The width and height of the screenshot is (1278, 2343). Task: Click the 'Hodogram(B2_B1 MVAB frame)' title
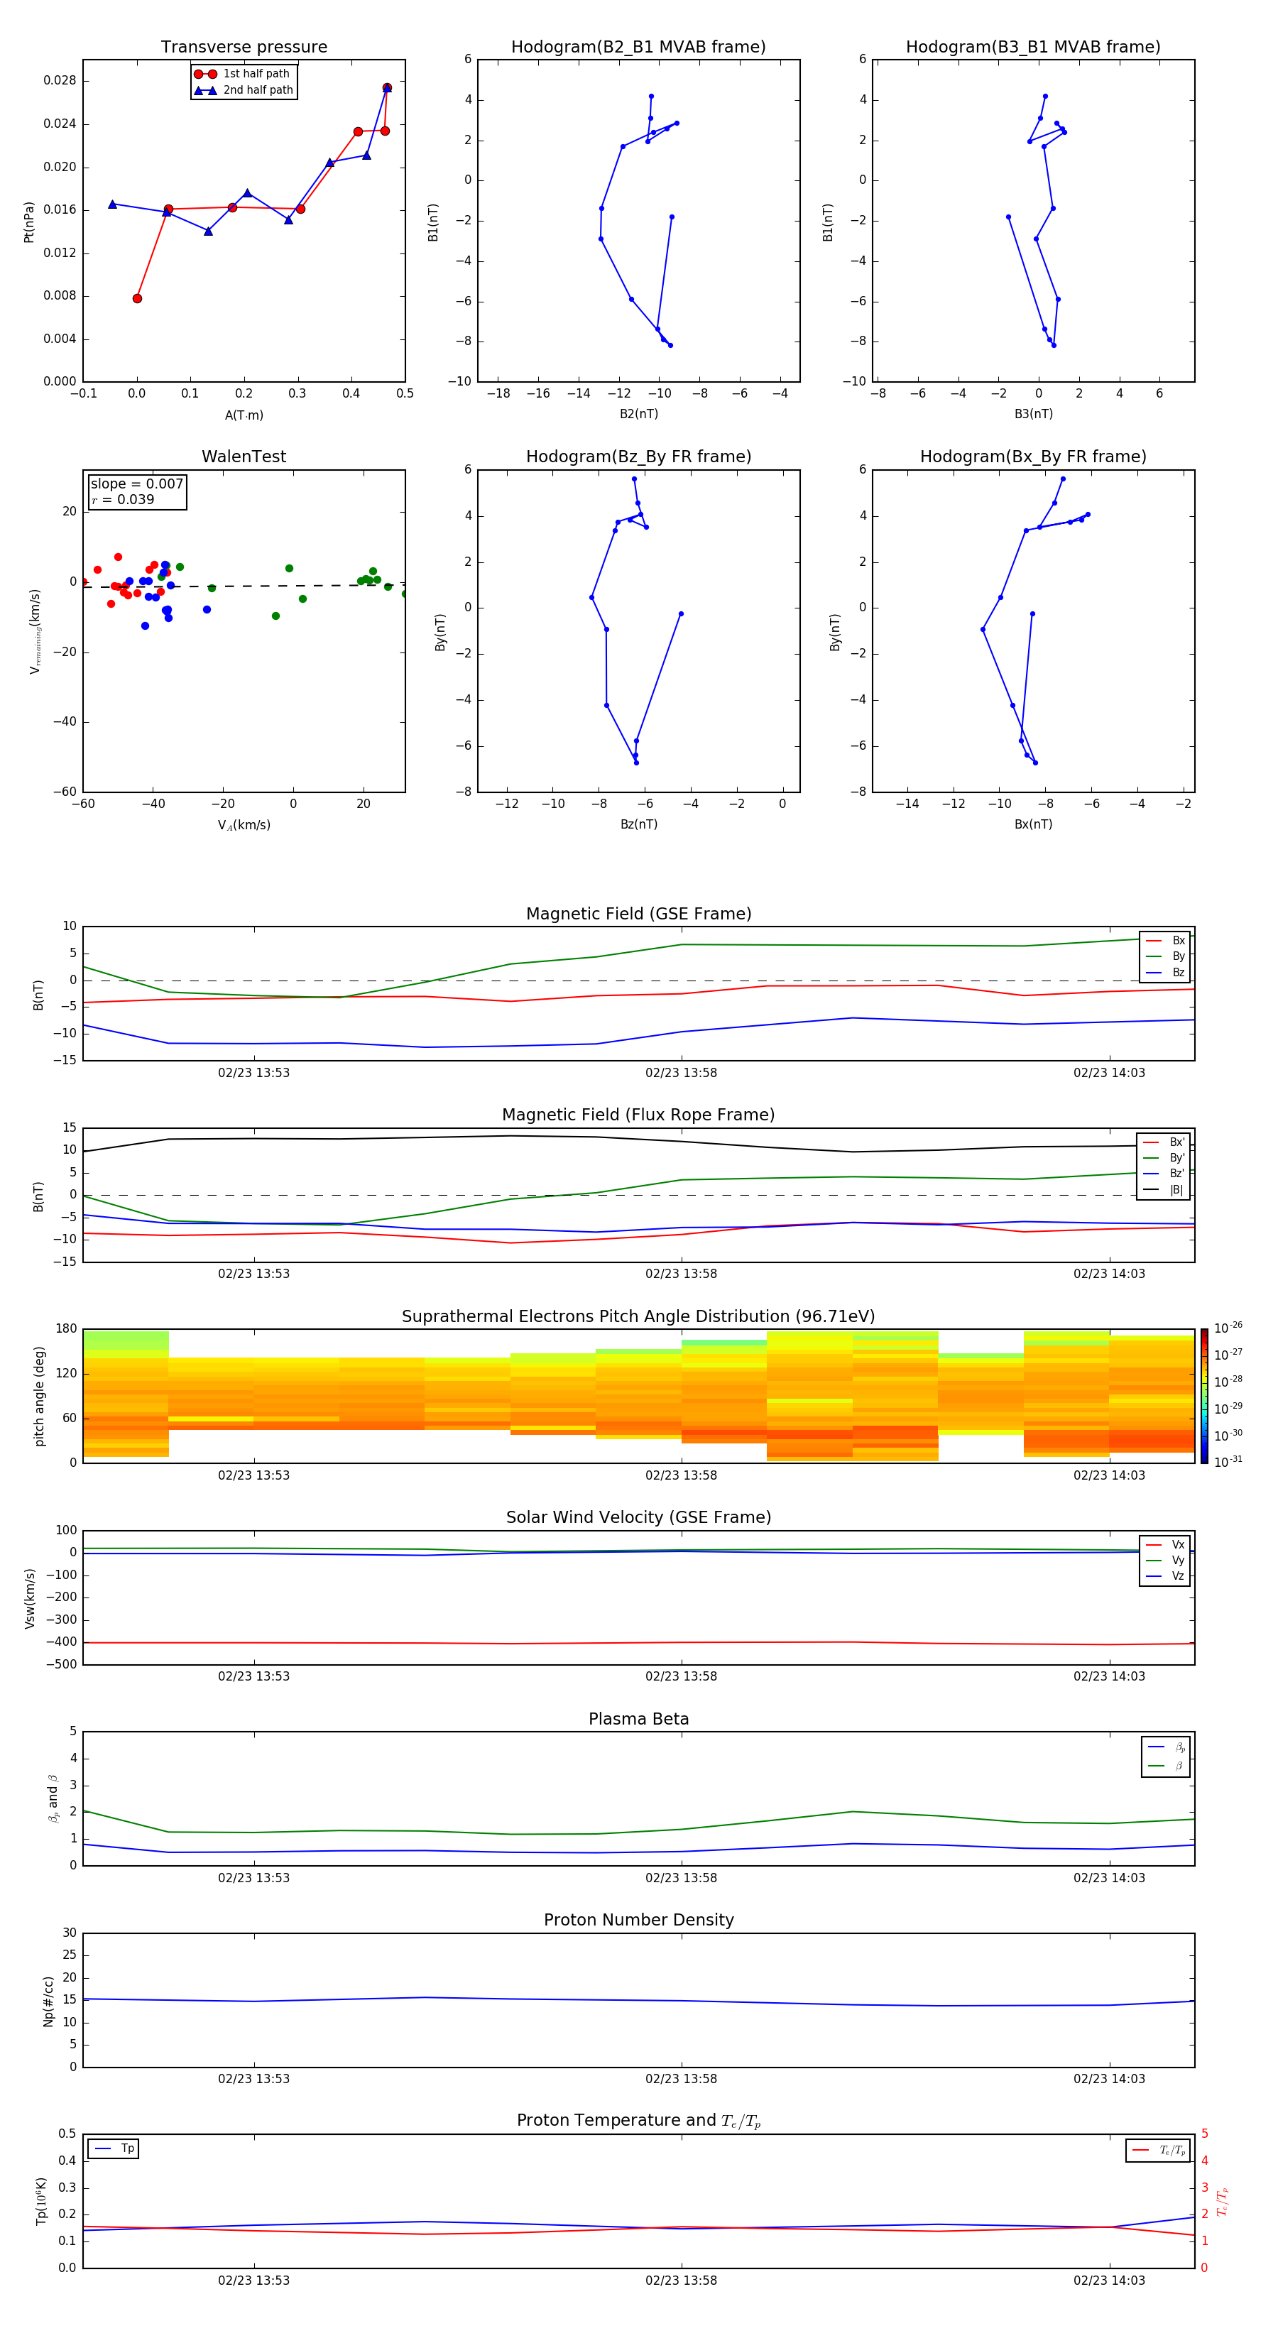point(638,46)
